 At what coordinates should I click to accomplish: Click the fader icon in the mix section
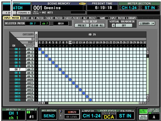[61, 116]
